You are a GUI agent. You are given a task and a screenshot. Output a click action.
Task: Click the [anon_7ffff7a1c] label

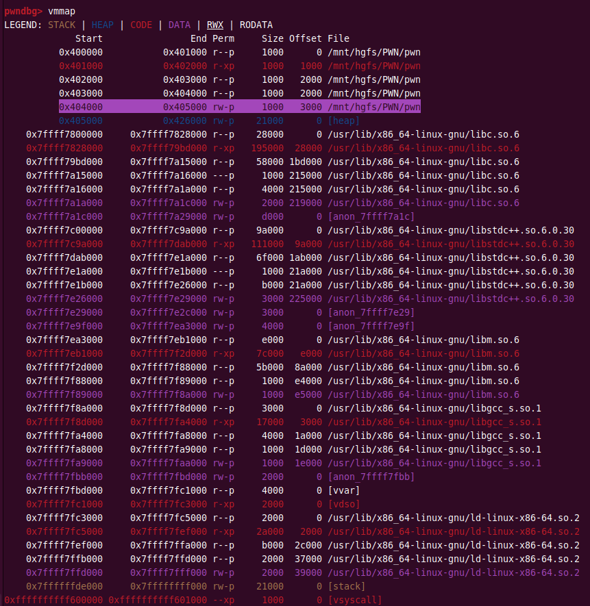pyautogui.click(x=371, y=216)
